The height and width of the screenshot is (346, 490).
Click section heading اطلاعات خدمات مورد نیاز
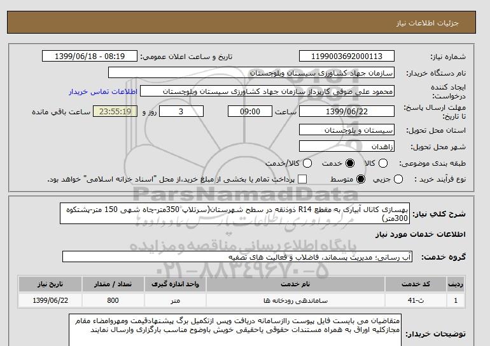point(420,234)
